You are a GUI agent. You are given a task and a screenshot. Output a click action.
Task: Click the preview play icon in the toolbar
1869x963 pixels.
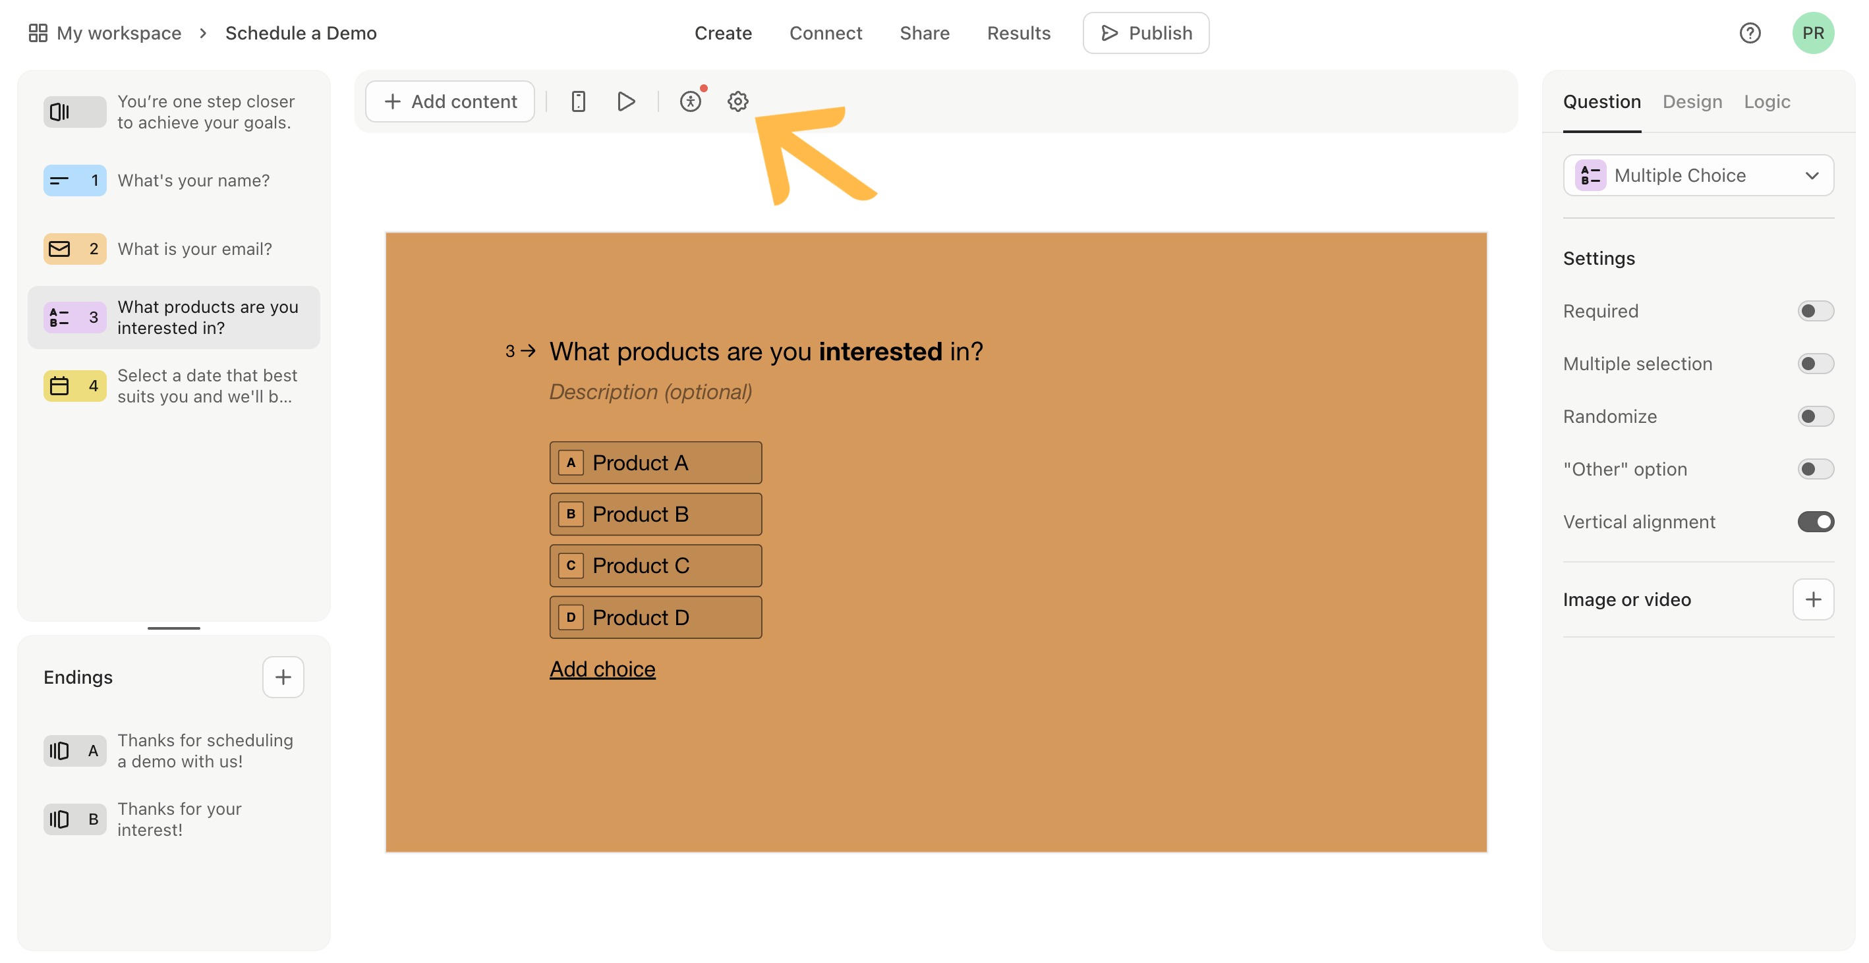pos(625,101)
